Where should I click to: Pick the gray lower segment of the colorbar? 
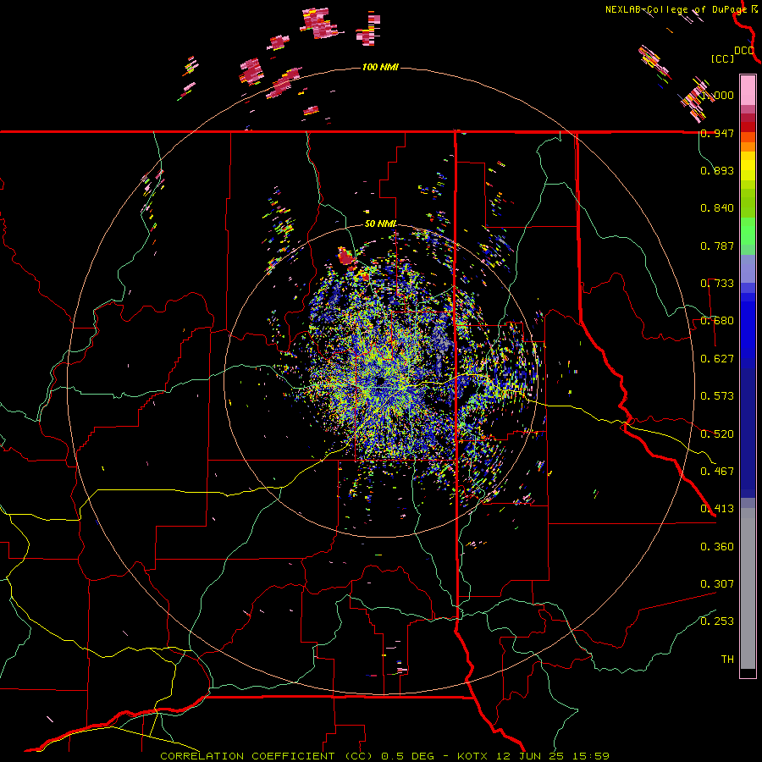click(748, 588)
